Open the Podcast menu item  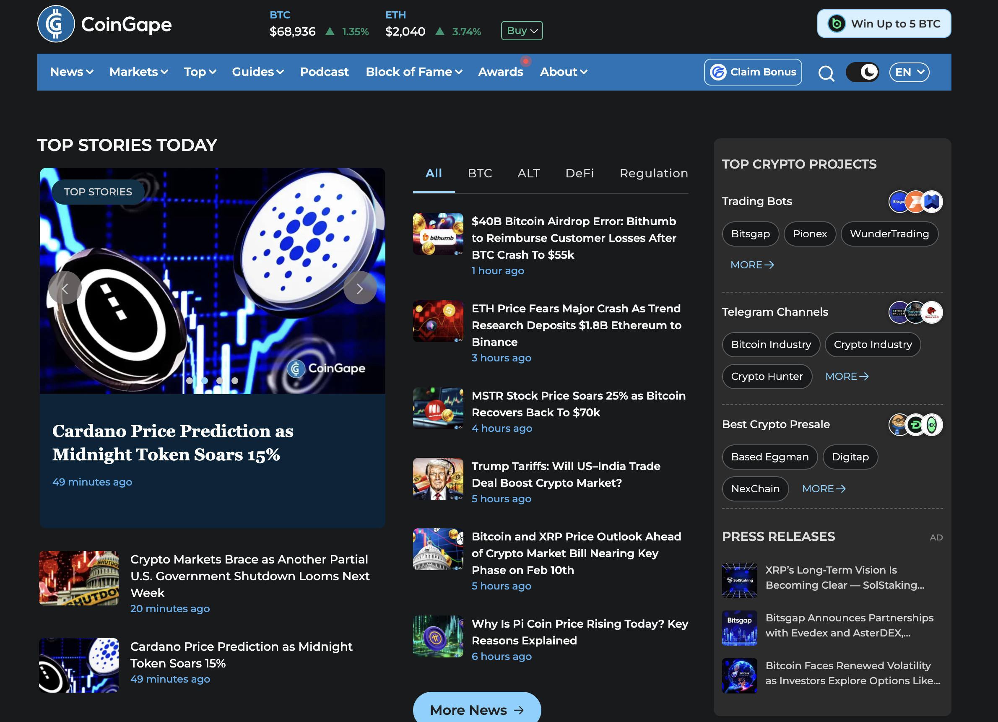click(x=324, y=72)
